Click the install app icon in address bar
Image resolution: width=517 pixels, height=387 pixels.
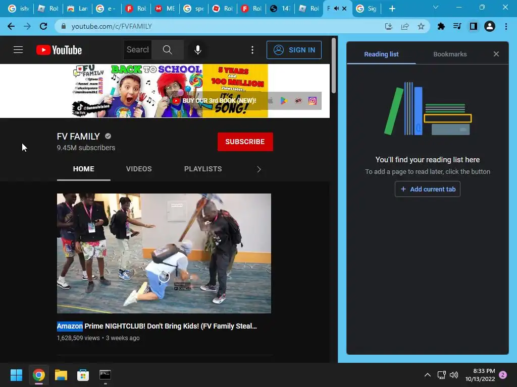[x=389, y=26]
